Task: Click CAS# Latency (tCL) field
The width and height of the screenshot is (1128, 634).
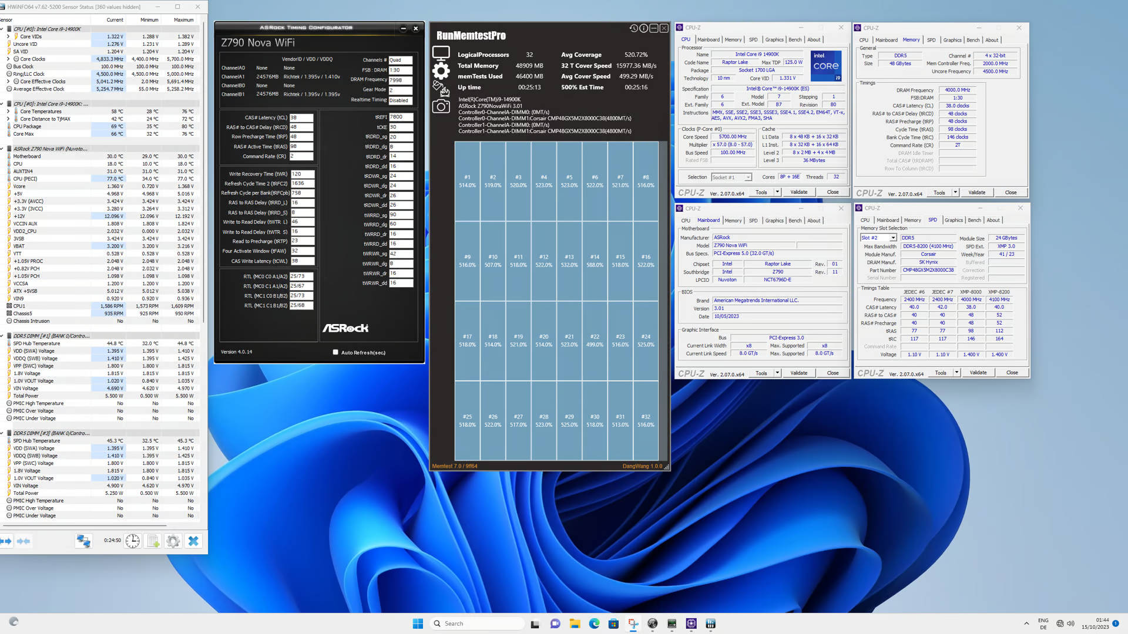Action: (x=301, y=117)
